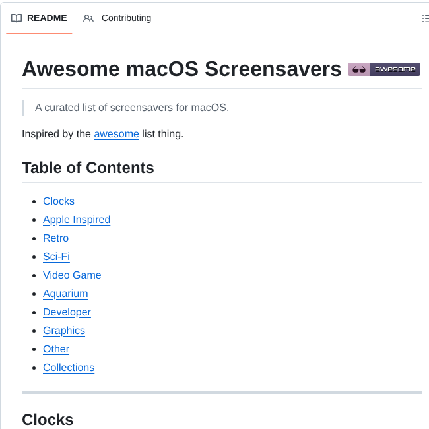429x429 pixels.
Task: Click the people icon beside Contributing
Action: (x=88, y=18)
